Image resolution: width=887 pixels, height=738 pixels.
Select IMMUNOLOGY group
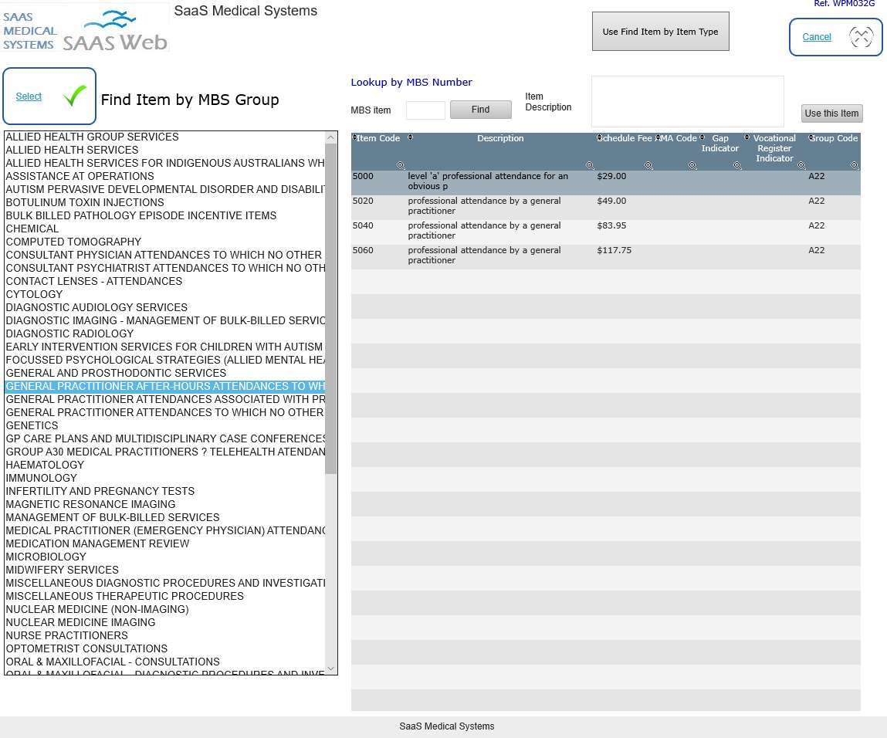pyautogui.click(x=164, y=478)
